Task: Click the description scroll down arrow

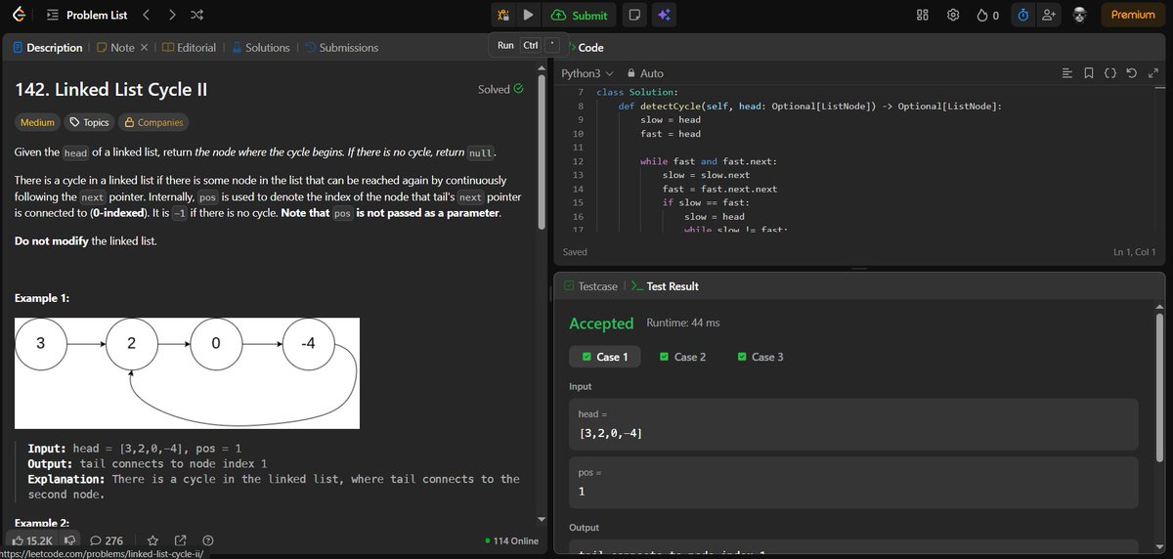Action: pos(542,519)
